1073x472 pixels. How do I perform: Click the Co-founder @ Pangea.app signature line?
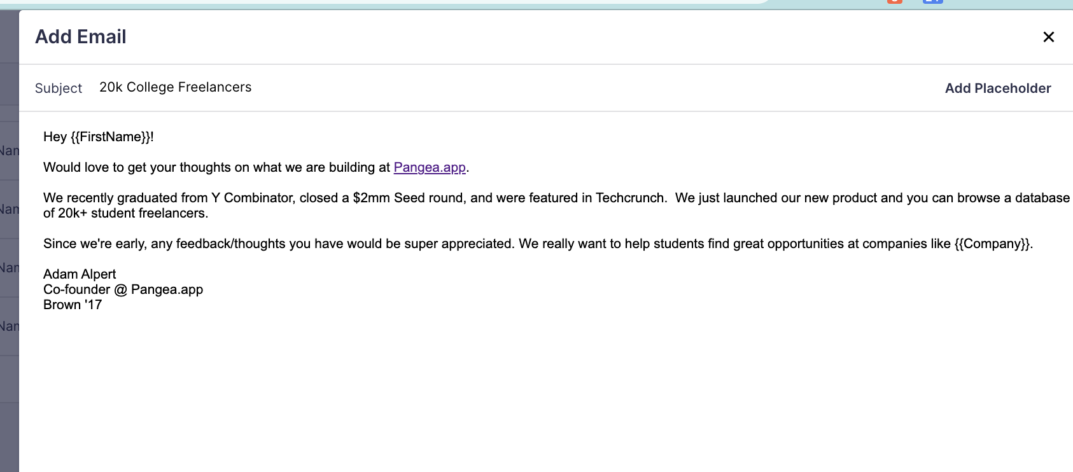pyautogui.click(x=123, y=289)
